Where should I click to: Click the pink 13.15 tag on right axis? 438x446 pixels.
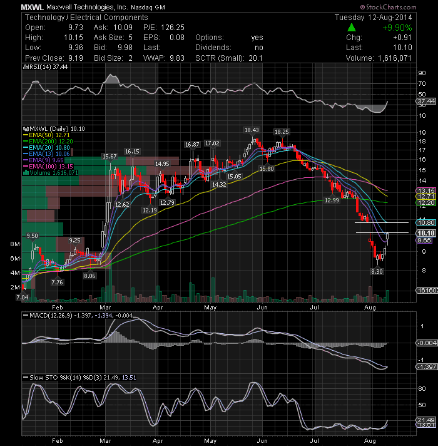tap(425, 191)
